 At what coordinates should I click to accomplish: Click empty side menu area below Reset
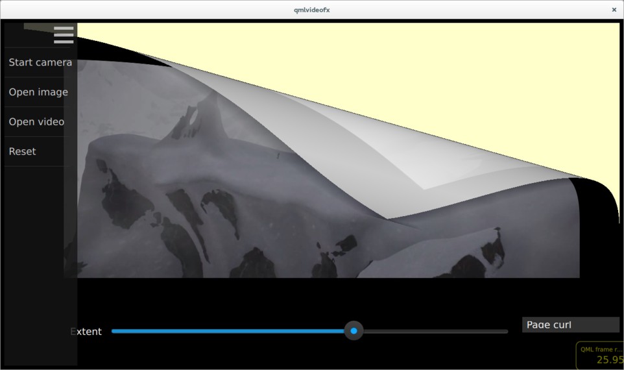tap(39, 260)
